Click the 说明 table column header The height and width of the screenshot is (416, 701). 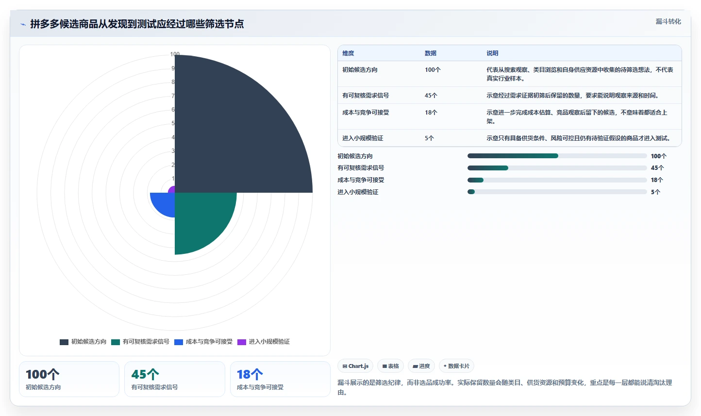pyautogui.click(x=492, y=53)
